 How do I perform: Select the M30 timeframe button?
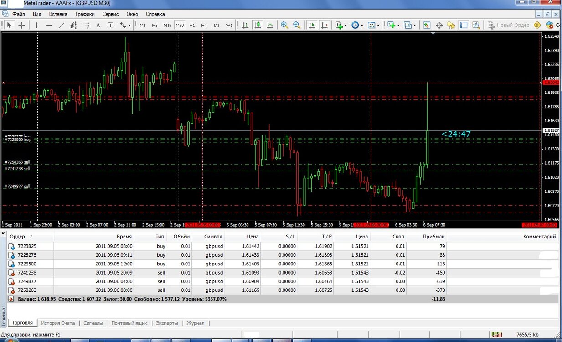coord(180,25)
